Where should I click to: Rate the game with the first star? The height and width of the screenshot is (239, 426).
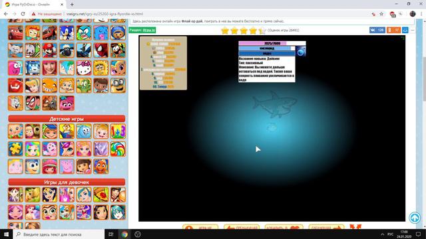point(225,31)
